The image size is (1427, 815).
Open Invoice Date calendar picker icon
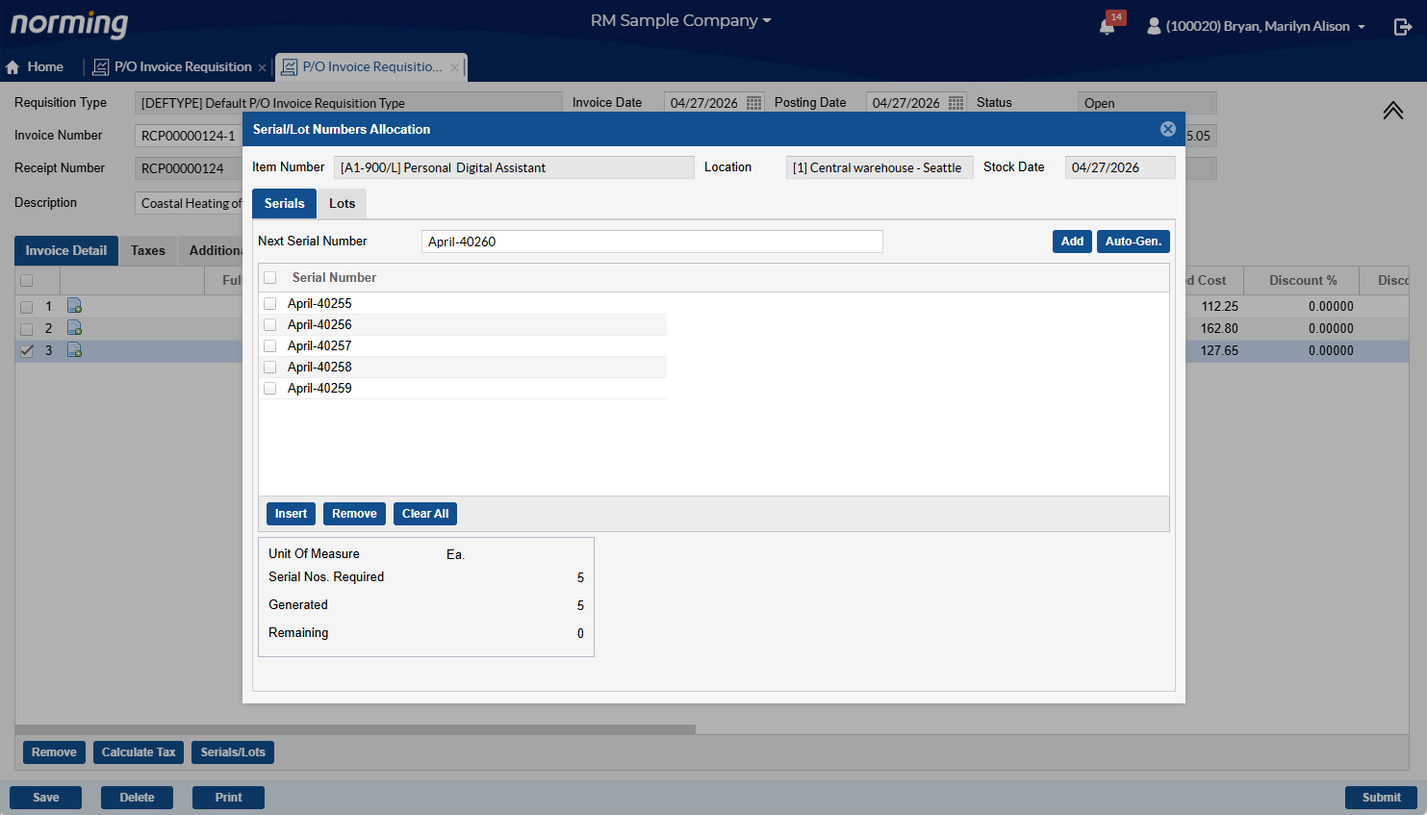click(753, 103)
